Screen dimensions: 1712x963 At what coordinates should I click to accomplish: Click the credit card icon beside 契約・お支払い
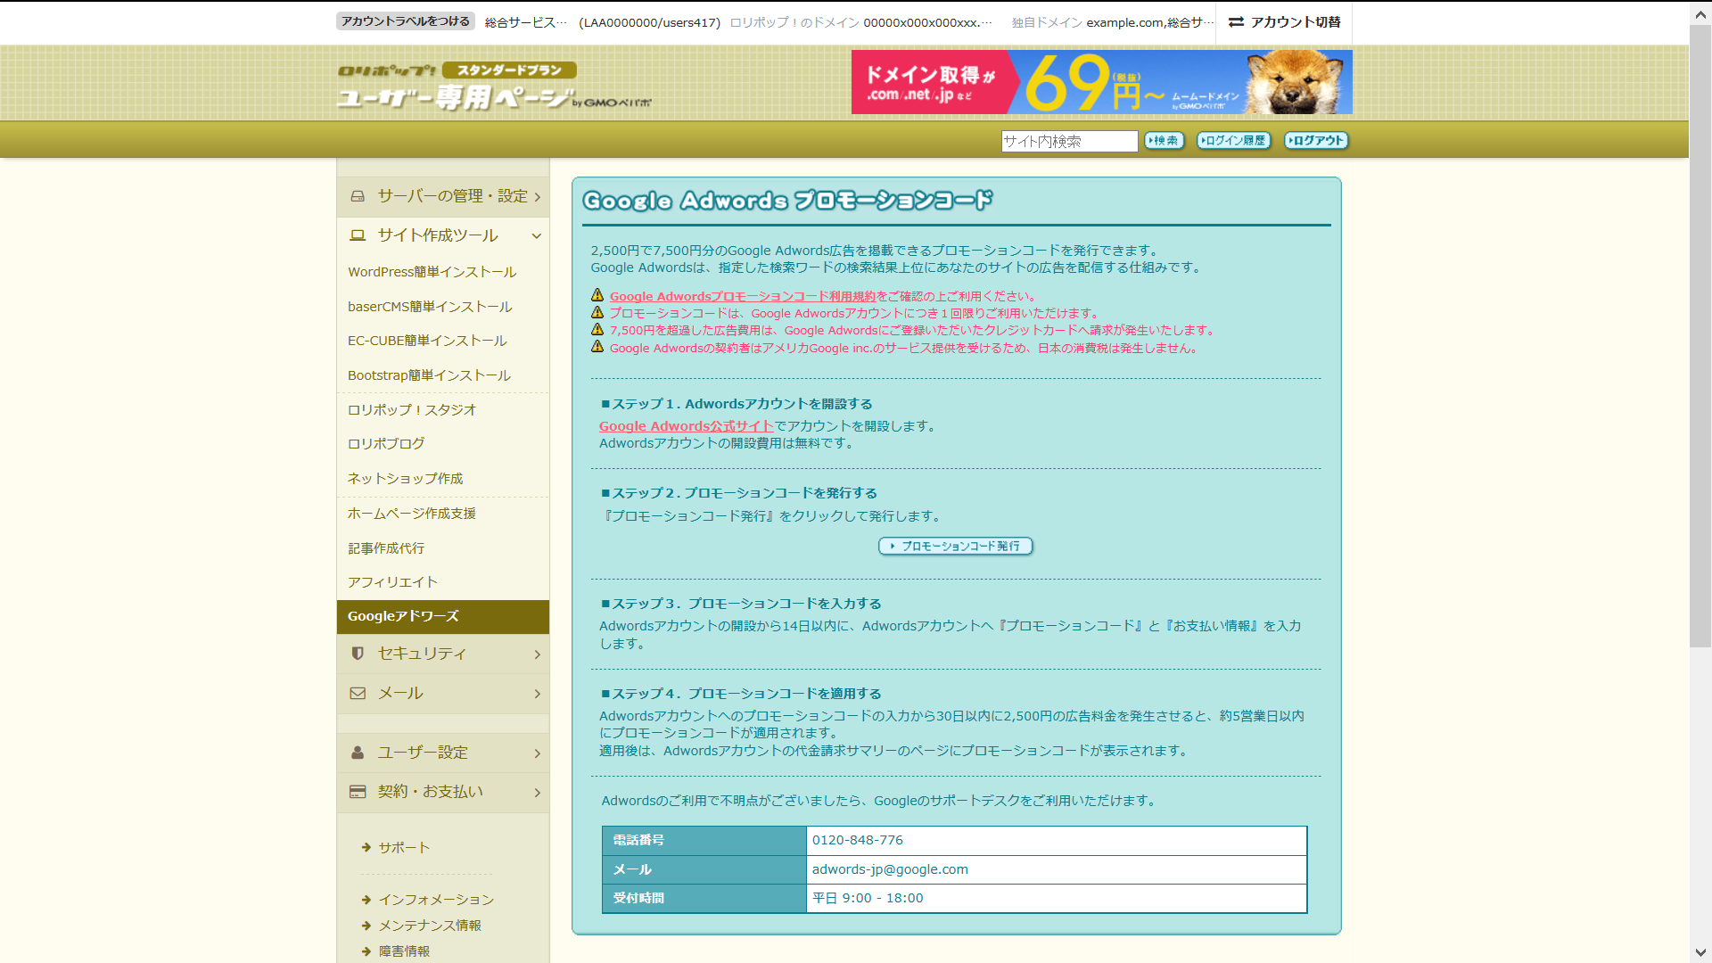[x=358, y=792]
